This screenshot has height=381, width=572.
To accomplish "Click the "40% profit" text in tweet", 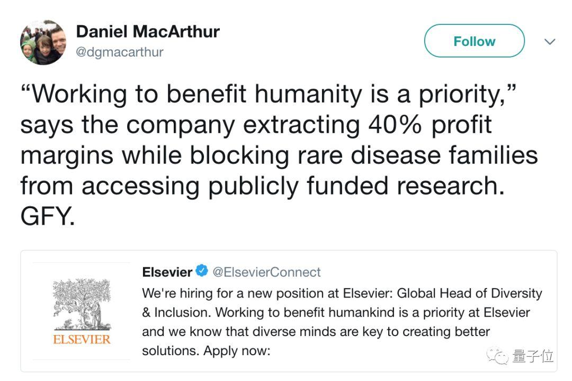I will [428, 125].
